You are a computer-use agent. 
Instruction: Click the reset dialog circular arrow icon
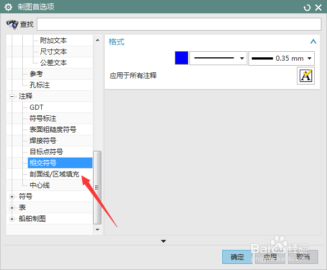[307, 8]
